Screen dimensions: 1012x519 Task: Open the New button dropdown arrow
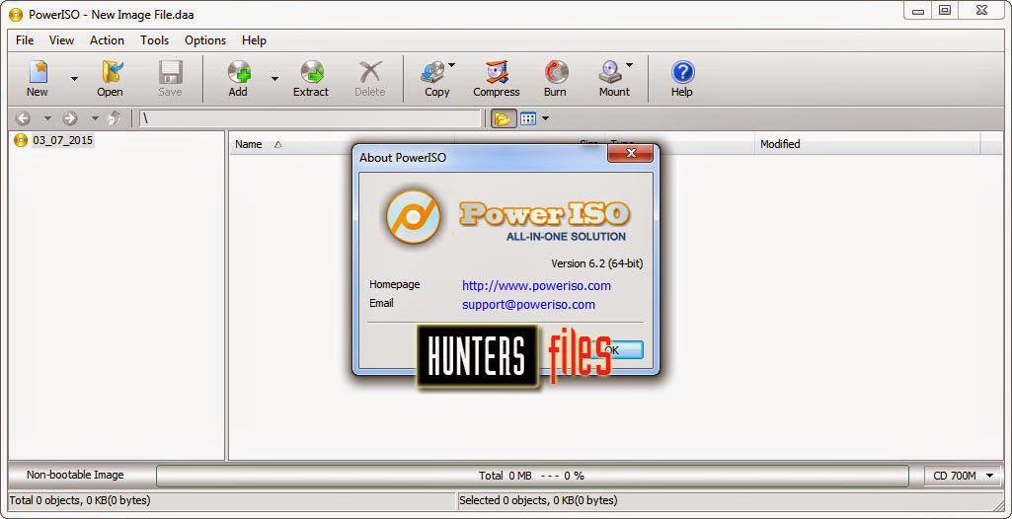(74, 79)
